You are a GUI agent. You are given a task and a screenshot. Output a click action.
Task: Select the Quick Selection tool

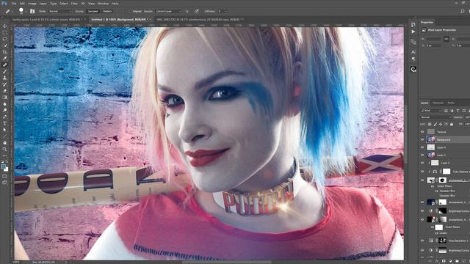(5, 45)
